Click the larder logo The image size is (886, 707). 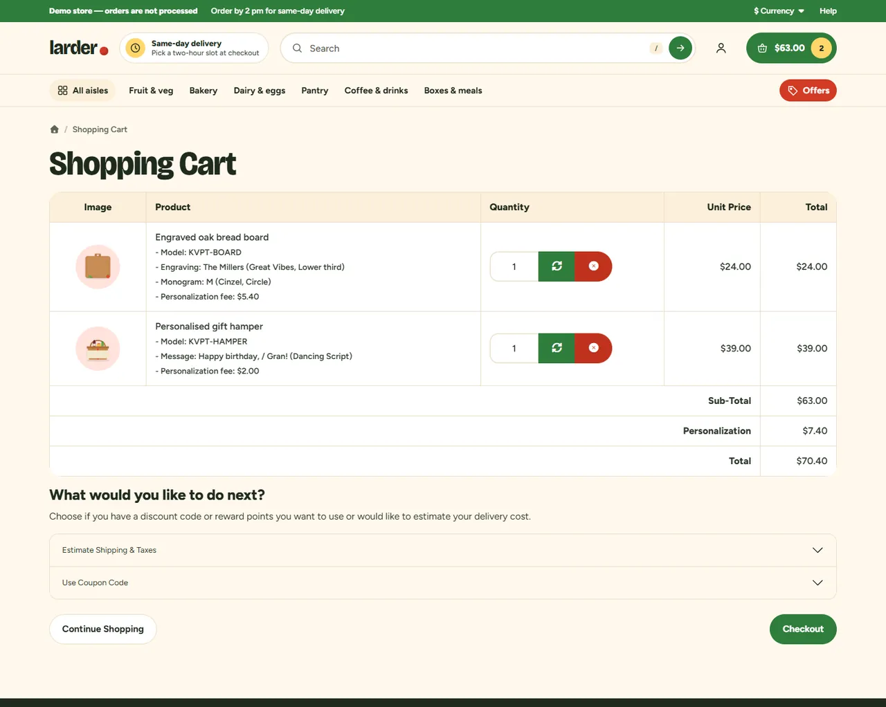pyautogui.click(x=79, y=48)
